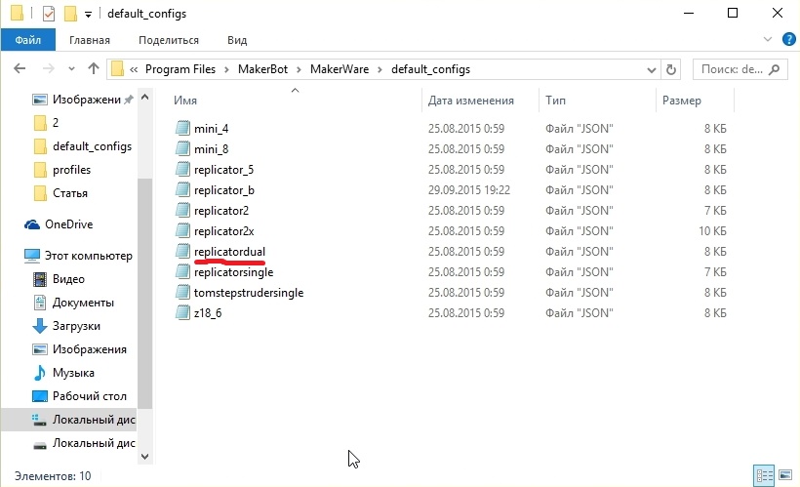Viewport: 800px width, 487px height.
Task: Select the highlighted Локальный диск entry
Action: [69, 420]
